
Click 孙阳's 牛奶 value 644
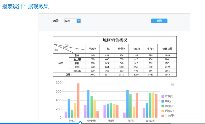pos(107,67)
